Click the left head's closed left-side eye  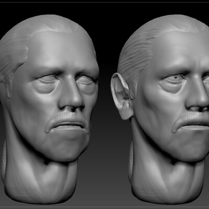point(47,79)
